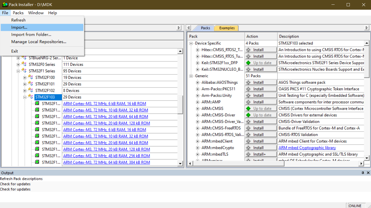Select the STM32F103 family icon
The image size is (371, 208).
(x=31, y=97)
